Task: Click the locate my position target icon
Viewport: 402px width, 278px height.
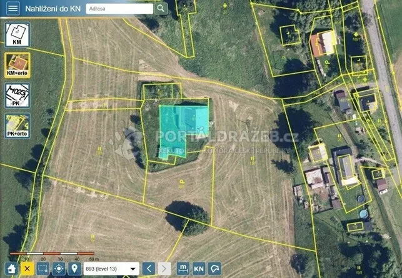Action: [x=59, y=269]
